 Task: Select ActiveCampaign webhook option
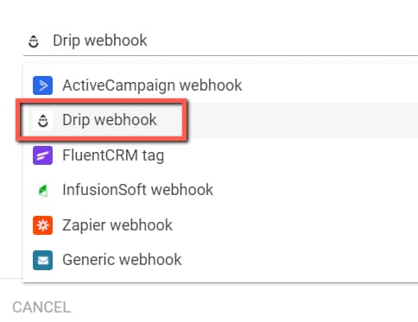pyautogui.click(x=220, y=85)
